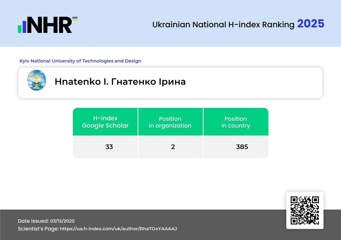Select the H-index value 33
The width and height of the screenshot is (341, 240).
click(x=109, y=147)
